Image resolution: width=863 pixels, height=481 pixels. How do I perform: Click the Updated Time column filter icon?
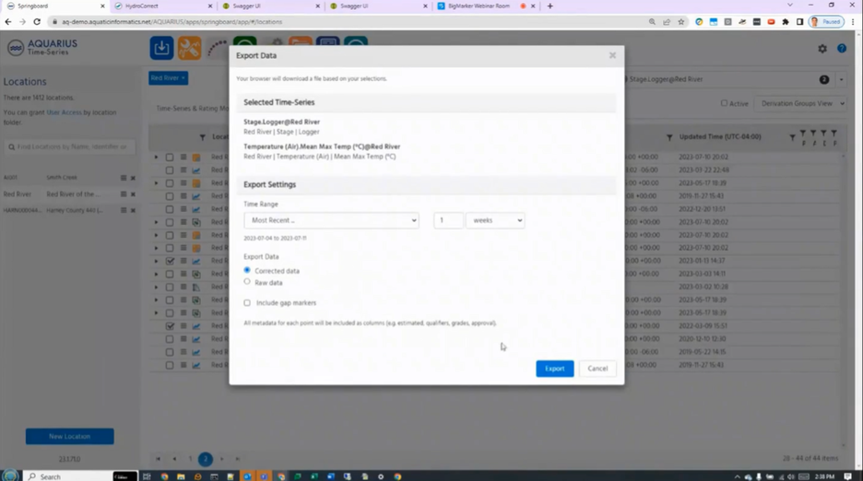tap(669, 137)
